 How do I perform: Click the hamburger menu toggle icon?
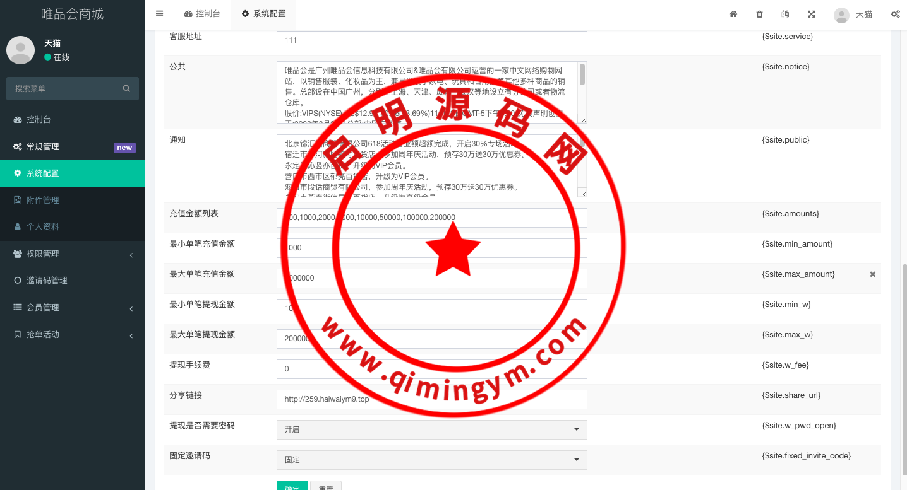click(159, 14)
